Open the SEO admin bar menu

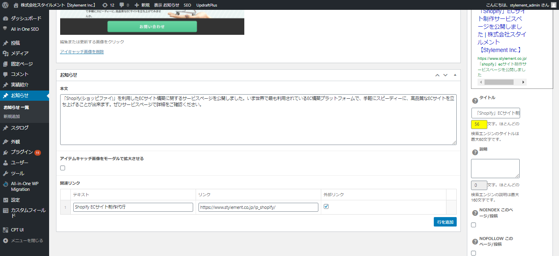coord(187,5)
